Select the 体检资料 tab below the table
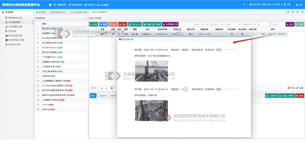Image resolution: width=305 pixels, height=143 pixels. [103, 95]
